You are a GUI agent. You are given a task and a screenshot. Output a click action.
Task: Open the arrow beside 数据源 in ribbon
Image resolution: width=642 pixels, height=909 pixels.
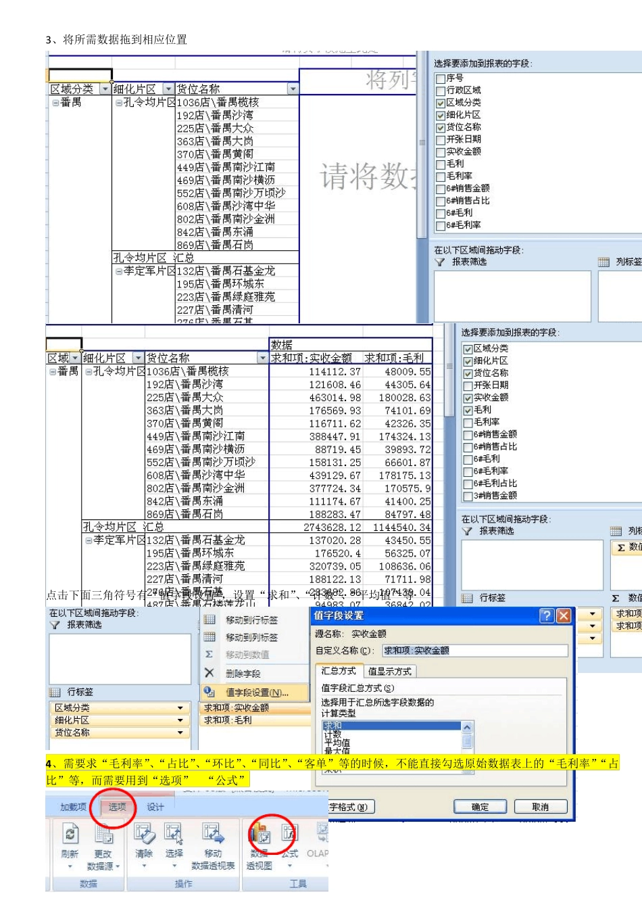tap(118, 866)
